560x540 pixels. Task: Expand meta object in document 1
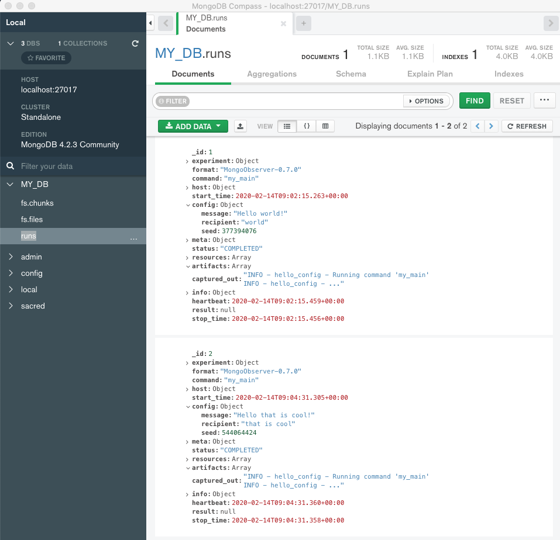187,240
